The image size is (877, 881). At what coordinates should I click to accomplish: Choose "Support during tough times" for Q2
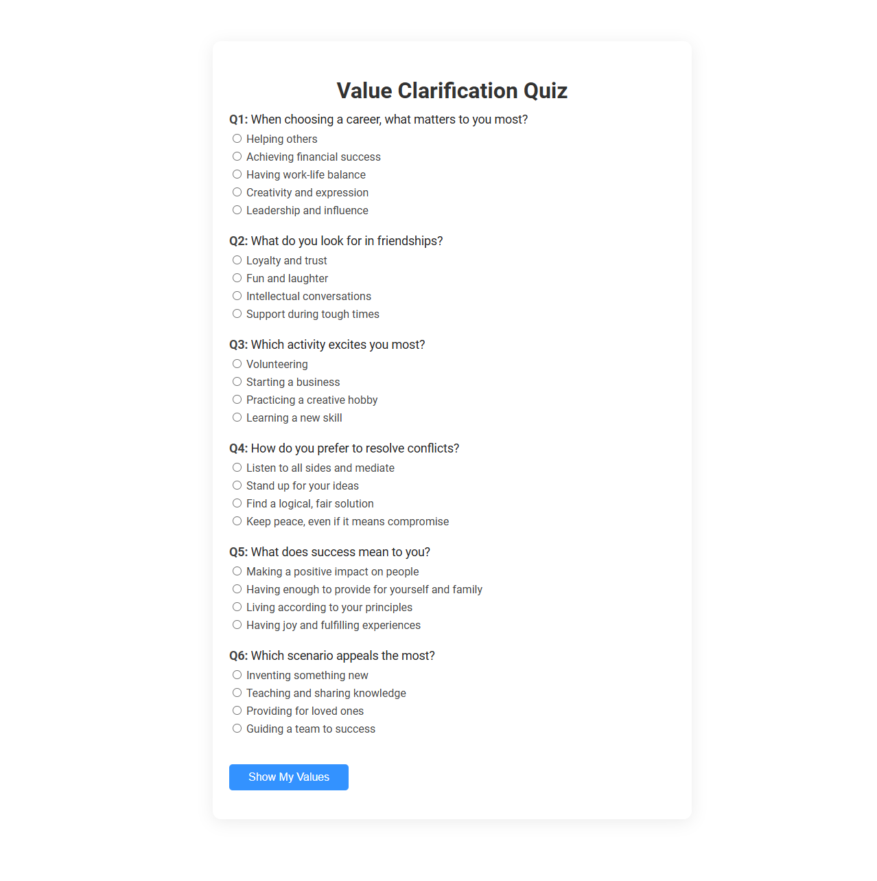tap(237, 314)
